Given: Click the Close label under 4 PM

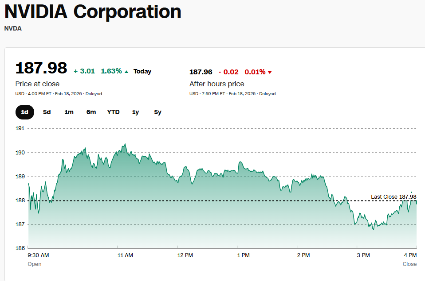Looking at the screenshot, I should pos(409,264).
